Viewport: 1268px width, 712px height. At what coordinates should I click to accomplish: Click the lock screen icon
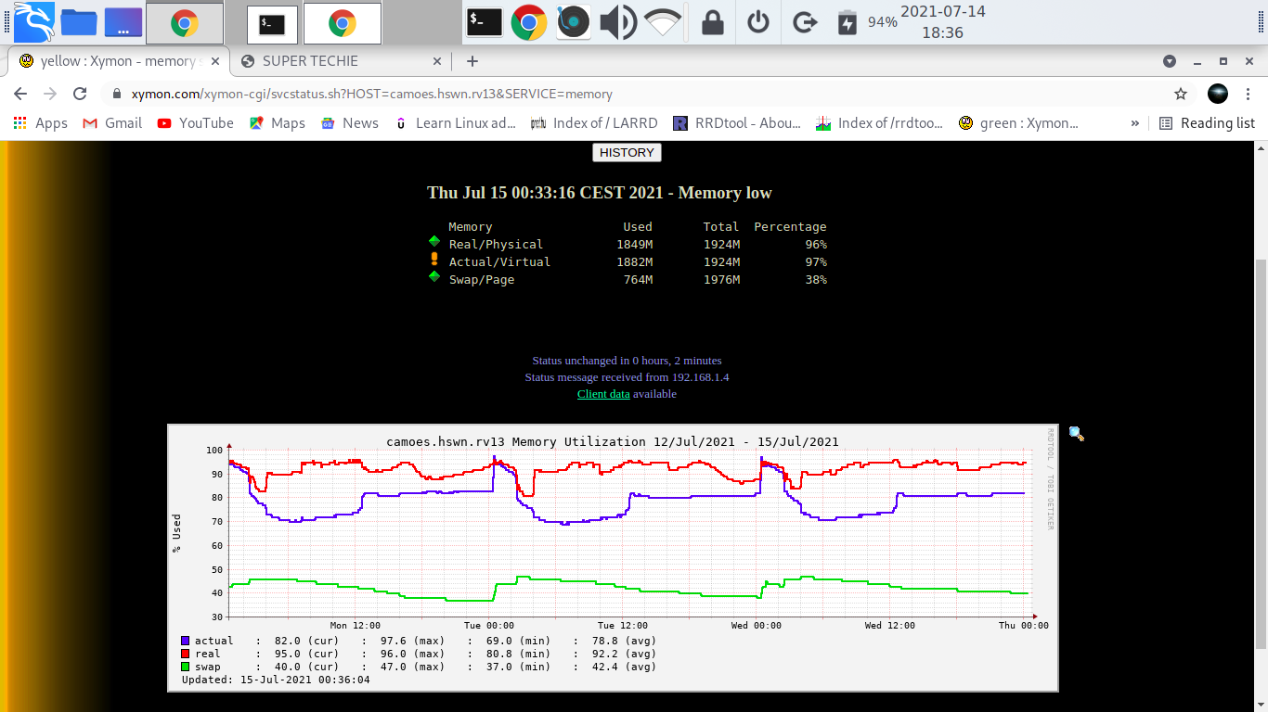click(712, 22)
